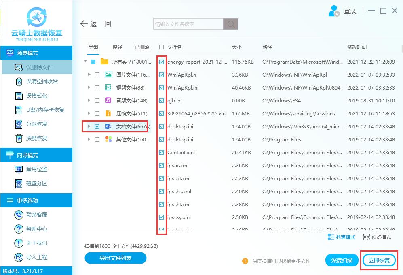Select the 图片文件 picture type icon
This screenshot has height=275, width=403.
point(108,75)
